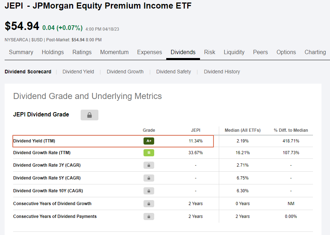Image resolution: width=330 pixels, height=235 pixels.
Task: Click the 4:00 PM 04/18/23 timestamp
Action: pos(102,29)
